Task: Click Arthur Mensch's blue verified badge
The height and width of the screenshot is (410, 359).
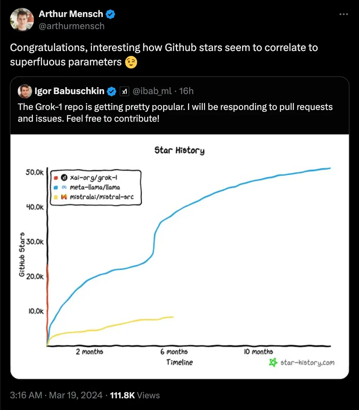Action: 110,14
